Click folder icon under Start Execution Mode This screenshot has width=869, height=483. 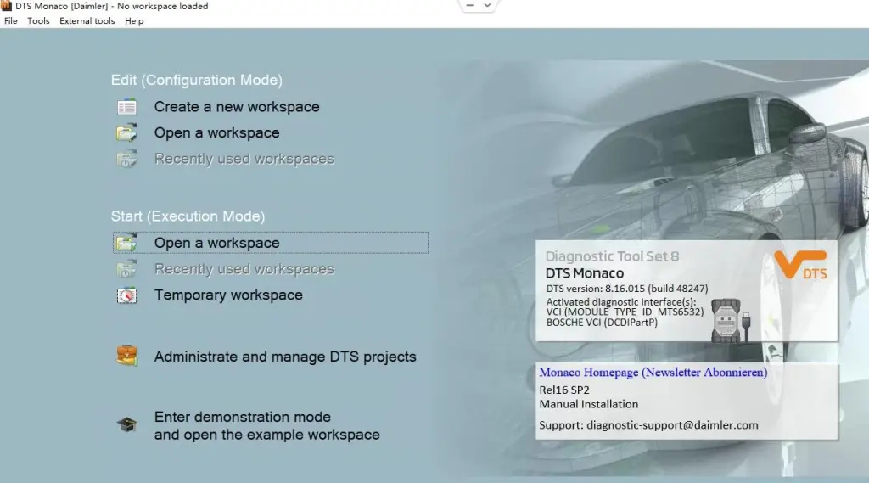click(127, 242)
